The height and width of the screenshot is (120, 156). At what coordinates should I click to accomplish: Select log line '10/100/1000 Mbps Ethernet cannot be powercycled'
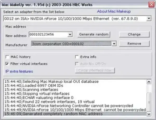click(75, 110)
